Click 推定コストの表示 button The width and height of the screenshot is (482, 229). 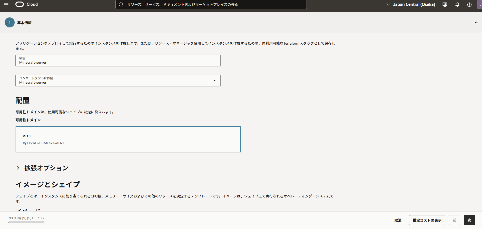coord(427,220)
